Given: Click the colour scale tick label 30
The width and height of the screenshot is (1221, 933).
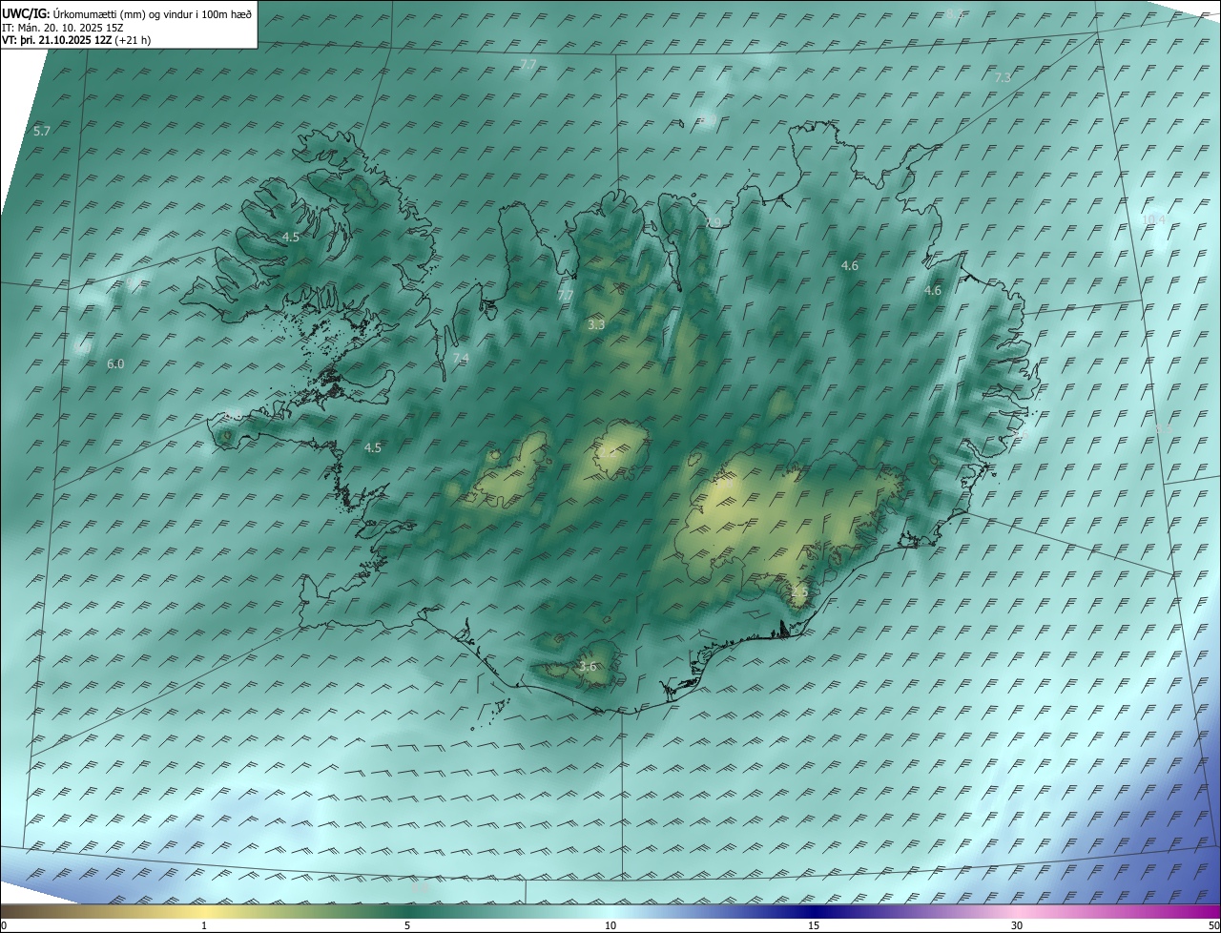Looking at the screenshot, I should point(1017,925).
